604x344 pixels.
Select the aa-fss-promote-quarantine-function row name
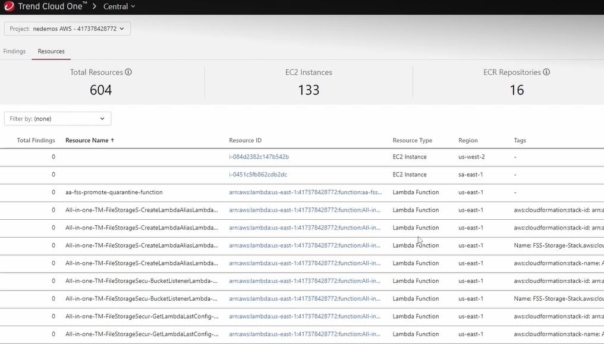[x=114, y=192]
